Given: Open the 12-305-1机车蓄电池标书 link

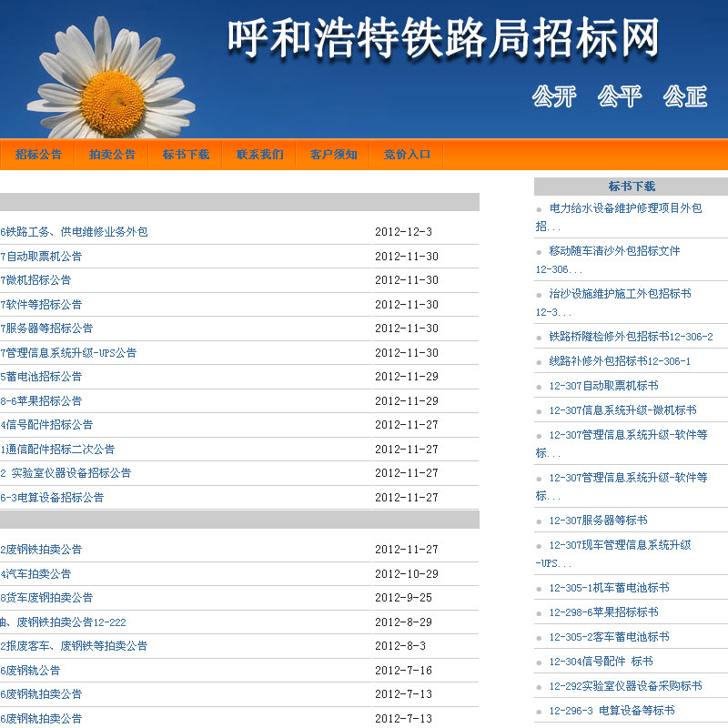Looking at the screenshot, I should (608, 588).
